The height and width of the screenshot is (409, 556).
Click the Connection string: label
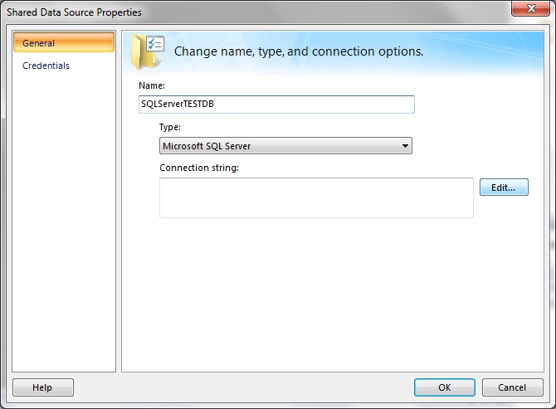[x=199, y=168]
